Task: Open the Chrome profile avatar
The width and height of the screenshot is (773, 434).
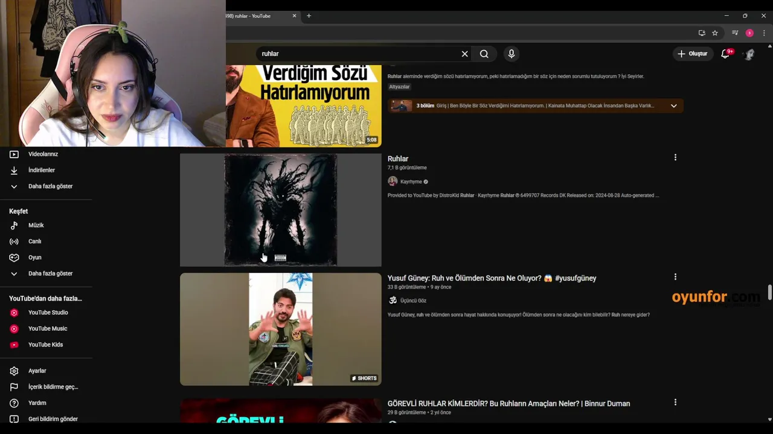Action: [749, 33]
